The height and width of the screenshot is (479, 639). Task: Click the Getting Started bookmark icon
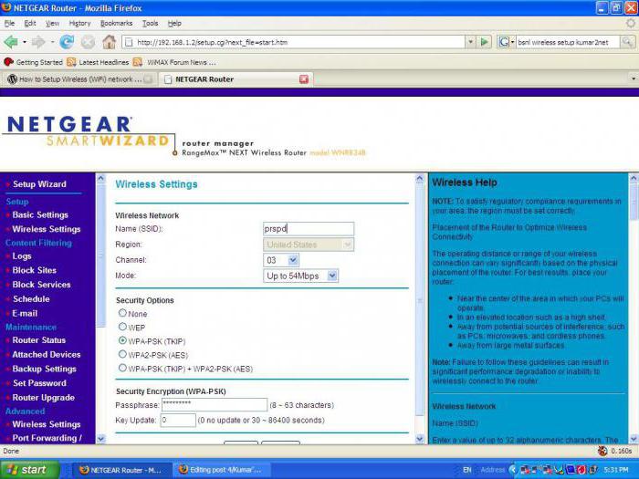(8, 62)
